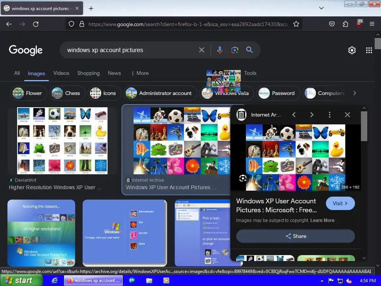Viewport: 381px width, 286px height.
Task: Click the preview panel scrollbar thumb
Action: pyautogui.click(x=364, y=126)
